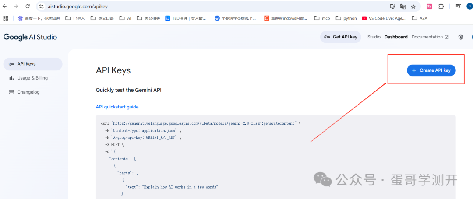The height and width of the screenshot is (199, 473).
Task: Select API Keys in the sidebar
Action: (32, 64)
